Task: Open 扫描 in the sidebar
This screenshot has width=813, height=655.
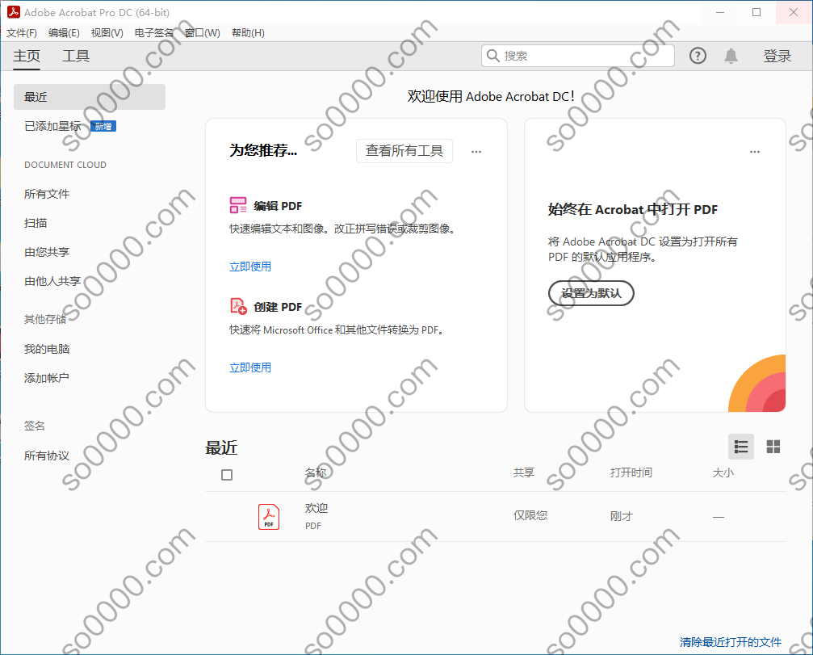Action: (x=36, y=223)
